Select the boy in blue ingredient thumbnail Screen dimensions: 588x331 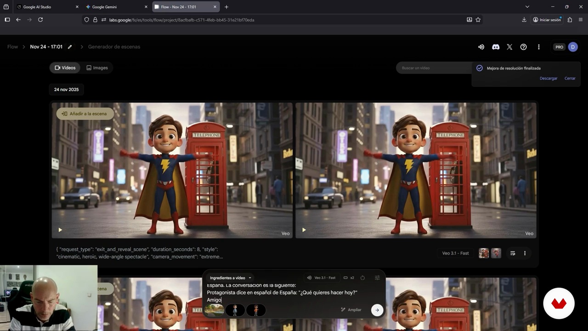235,310
